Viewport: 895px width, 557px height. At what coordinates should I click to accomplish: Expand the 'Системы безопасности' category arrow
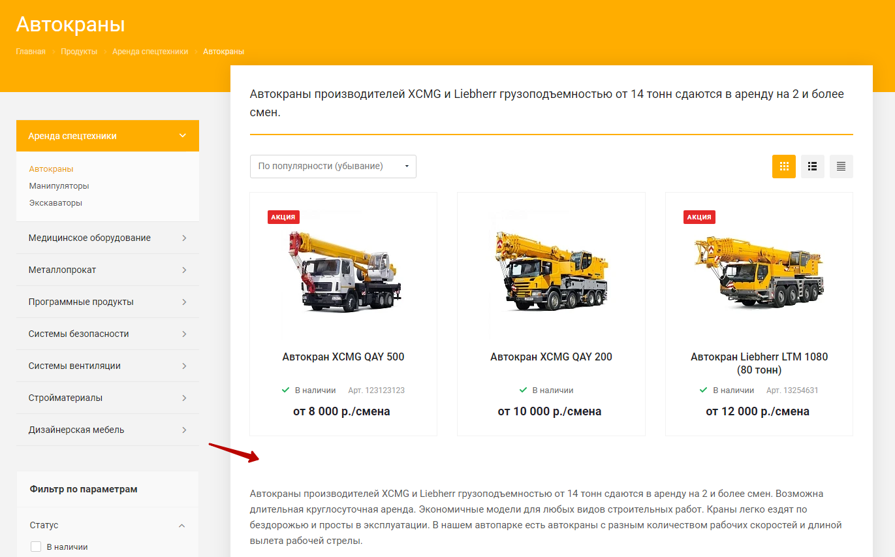(184, 334)
